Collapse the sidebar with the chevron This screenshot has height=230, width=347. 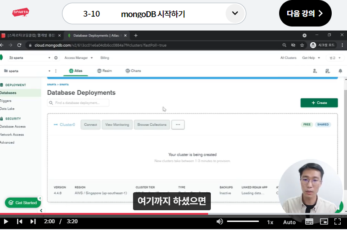pos(41,211)
